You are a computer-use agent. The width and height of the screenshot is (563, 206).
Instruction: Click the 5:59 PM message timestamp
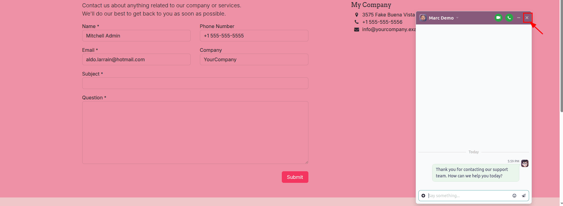[x=513, y=161]
